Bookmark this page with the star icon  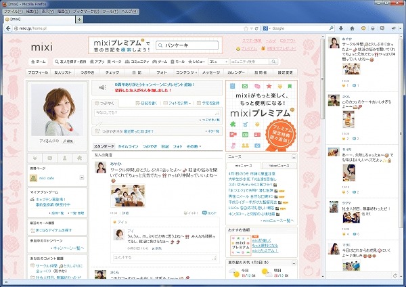(246, 28)
